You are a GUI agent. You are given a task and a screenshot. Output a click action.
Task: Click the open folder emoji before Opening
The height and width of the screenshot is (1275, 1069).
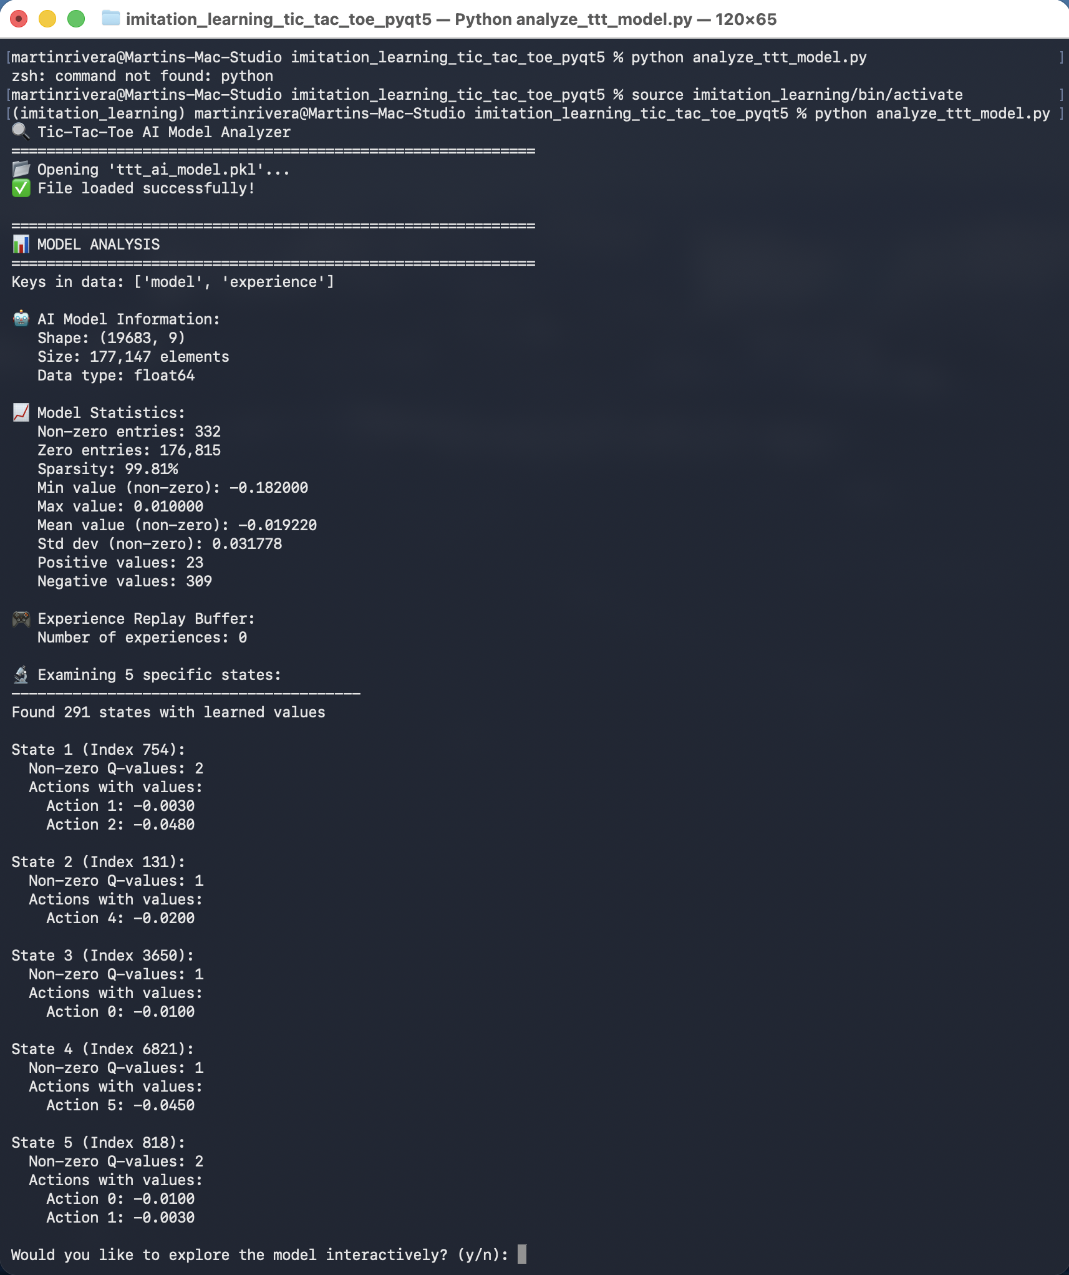click(21, 169)
